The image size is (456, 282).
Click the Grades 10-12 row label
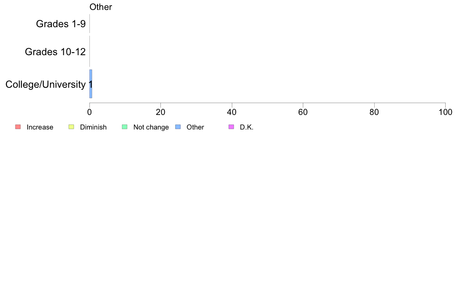pos(55,52)
